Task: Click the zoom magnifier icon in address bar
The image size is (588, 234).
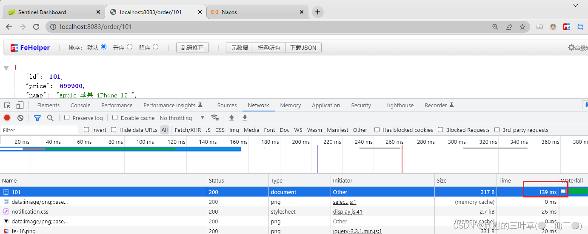Action: [x=495, y=27]
